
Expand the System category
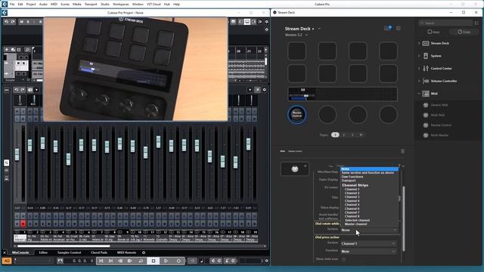[x=419, y=56]
